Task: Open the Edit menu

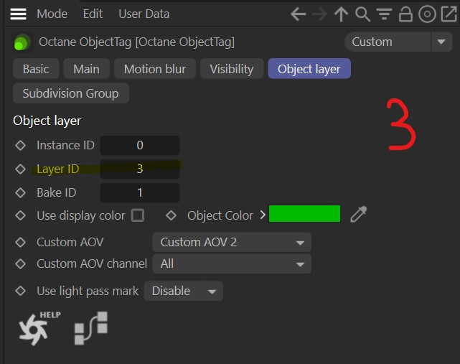Action: 93,14
